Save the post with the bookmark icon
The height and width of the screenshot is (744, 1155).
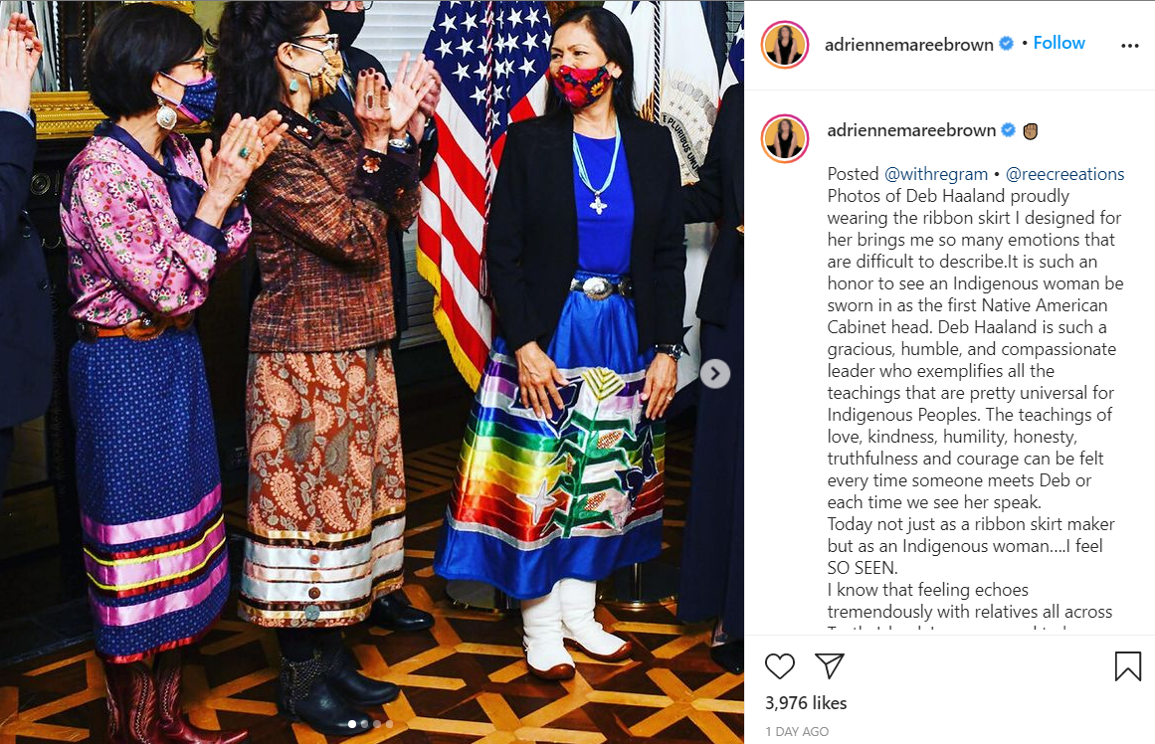click(x=1128, y=665)
